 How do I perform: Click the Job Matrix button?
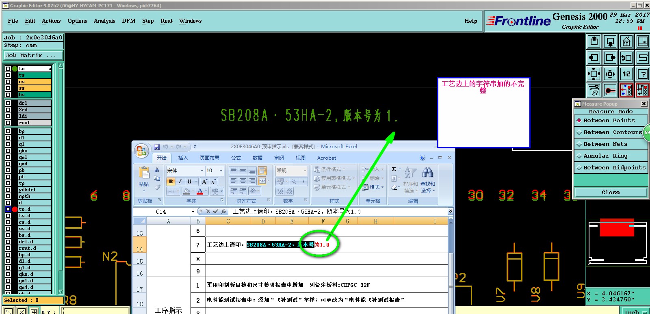click(33, 56)
